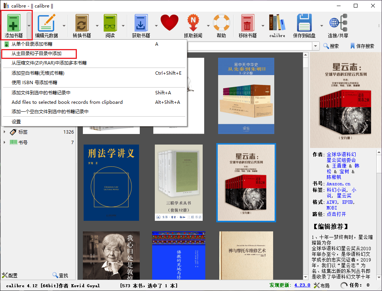Image resolution: width=382 pixels, height=291 pixels.
Task: Select the 禅与摩托车维修艺术 cover
Action: [246, 256]
